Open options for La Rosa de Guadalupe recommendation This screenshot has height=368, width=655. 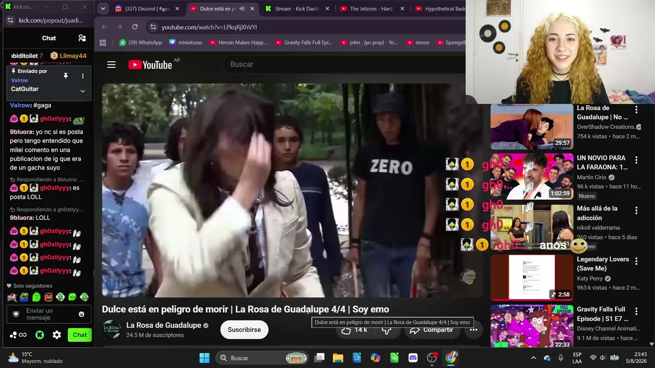[636, 110]
